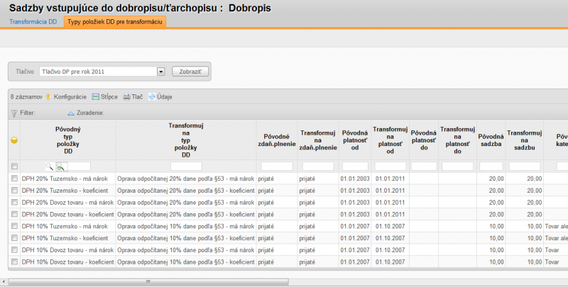This screenshot has width=568, height=287.
Task: Click the Tlač link text
Action: 137,97
